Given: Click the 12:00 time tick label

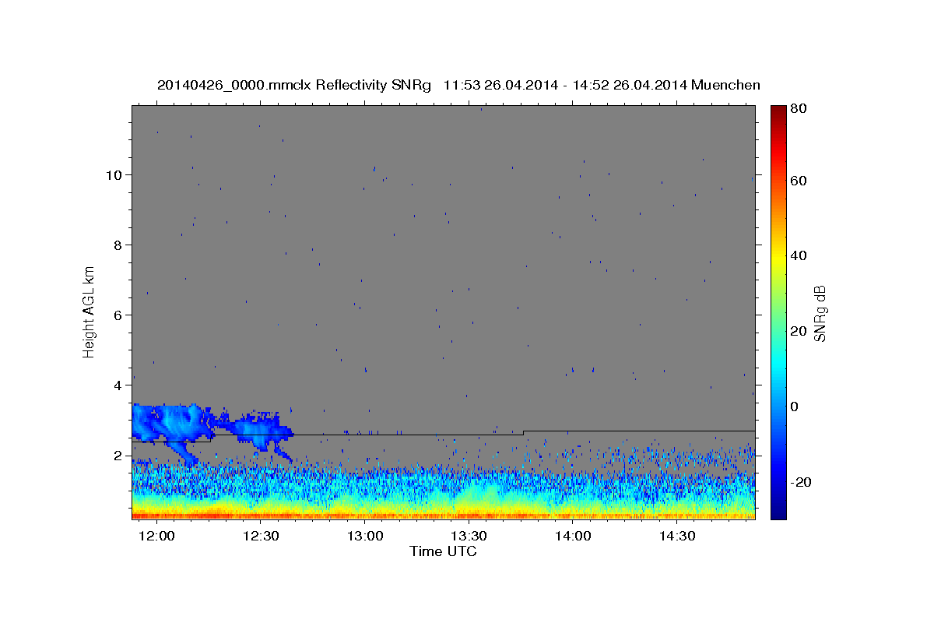Looking at the screenshot, I should point(158,537).
